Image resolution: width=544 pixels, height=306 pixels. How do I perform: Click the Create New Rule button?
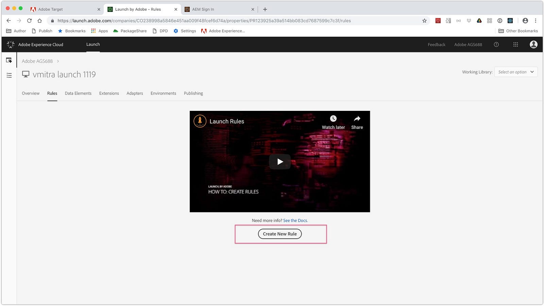(280, 234)
